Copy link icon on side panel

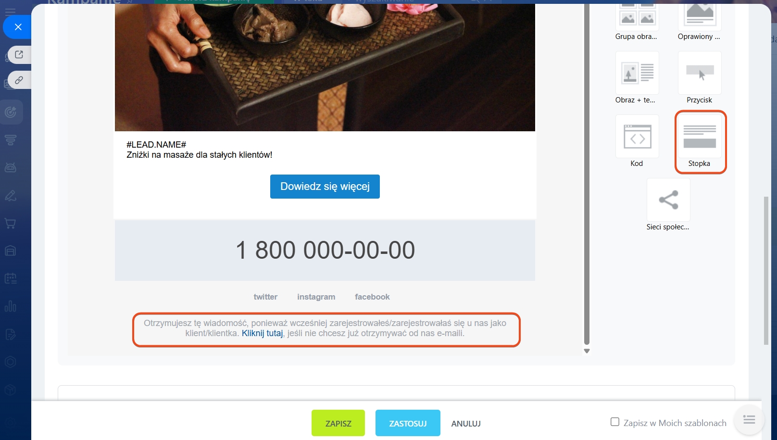(x=19, y=80)
